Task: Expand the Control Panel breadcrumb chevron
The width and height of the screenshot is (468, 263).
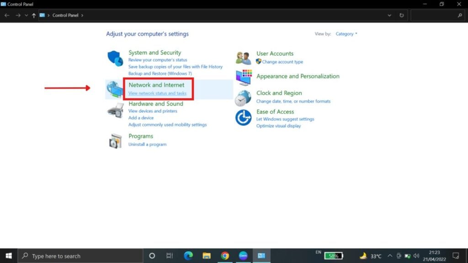Action: [82, 16]
